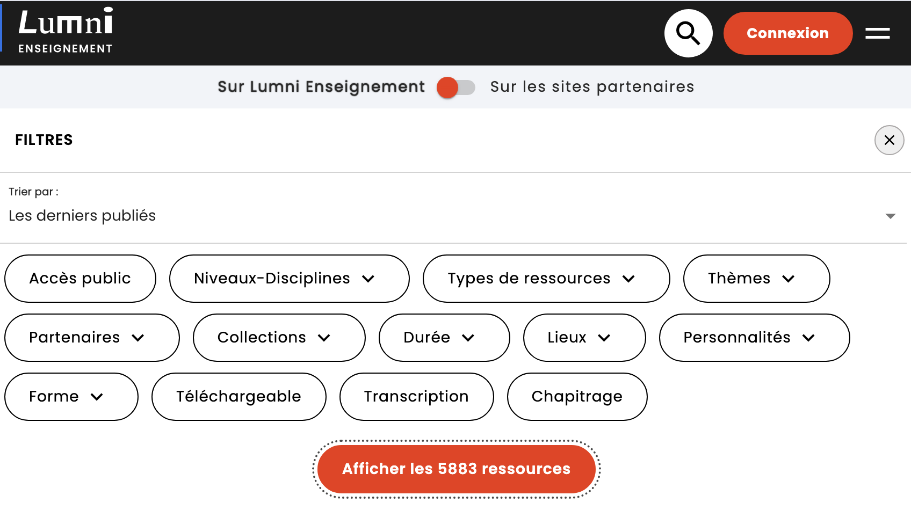Image resolution: width=911 pixels, height=510 pixels.
Task: Expand the Partenaires filter
Action: tap(92, 338)
